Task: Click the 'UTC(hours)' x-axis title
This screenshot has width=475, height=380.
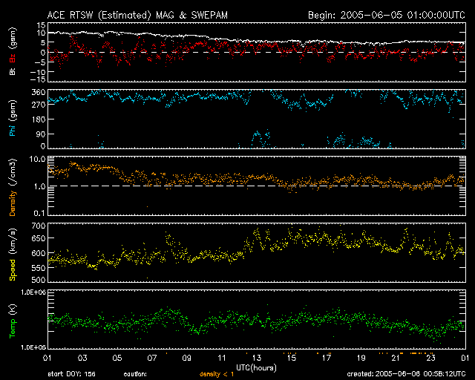Action: [256, 368]
